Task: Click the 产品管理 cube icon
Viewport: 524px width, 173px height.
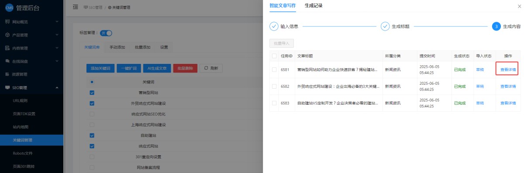Action: 7,35
